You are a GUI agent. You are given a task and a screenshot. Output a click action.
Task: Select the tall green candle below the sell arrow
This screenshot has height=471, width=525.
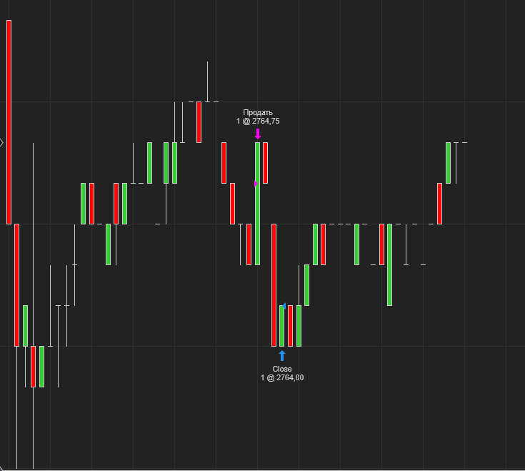257,204
